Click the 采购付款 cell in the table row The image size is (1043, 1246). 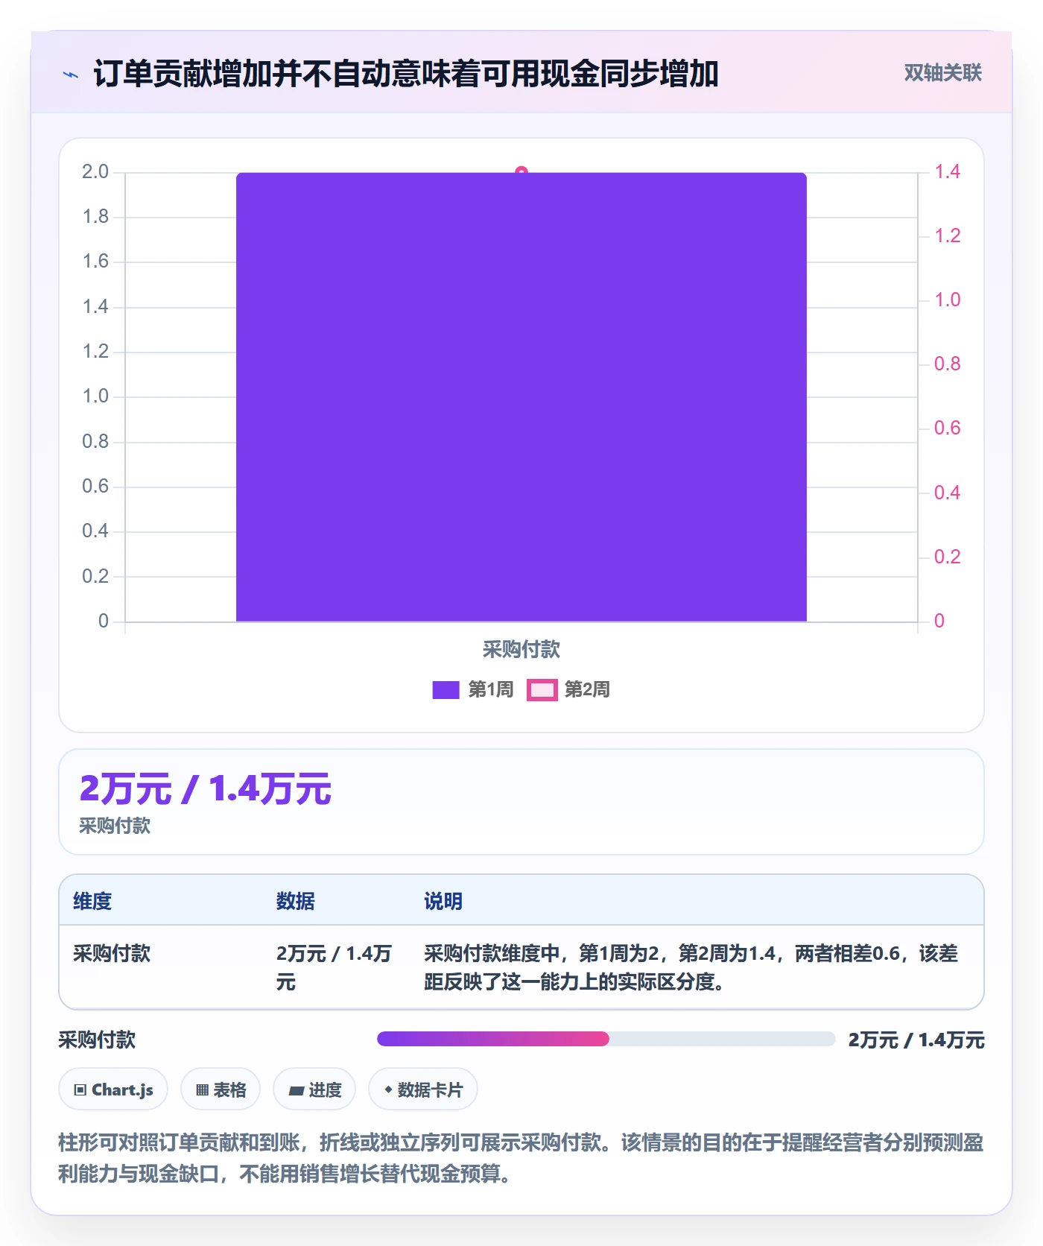click(112, 953)
